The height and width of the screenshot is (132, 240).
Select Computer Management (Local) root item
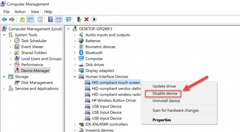click(35, 29)
